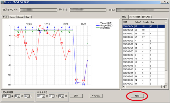Select the 2010/12/29 row
This screenshot has width=170, height=103.
(x=144, y=37)
